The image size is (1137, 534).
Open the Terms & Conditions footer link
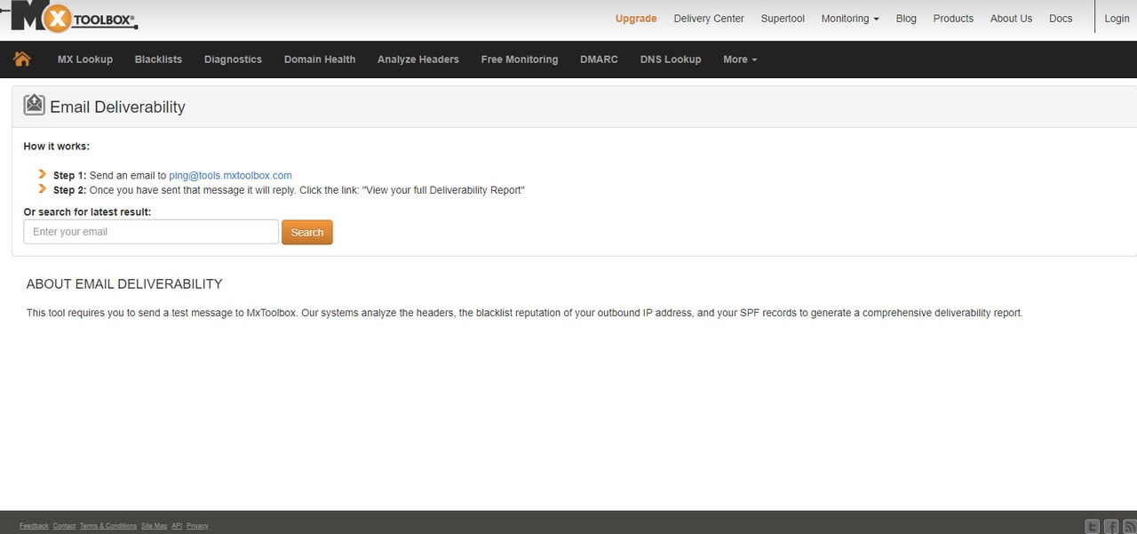tap(108, 526)
